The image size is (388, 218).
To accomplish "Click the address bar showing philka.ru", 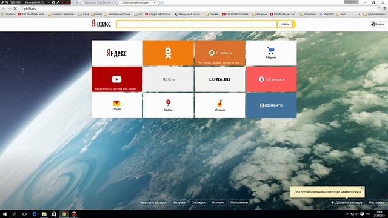I will coord(198,8).
